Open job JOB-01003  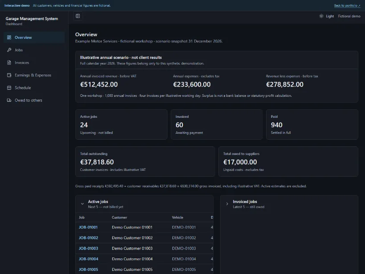tap(88, 249)
